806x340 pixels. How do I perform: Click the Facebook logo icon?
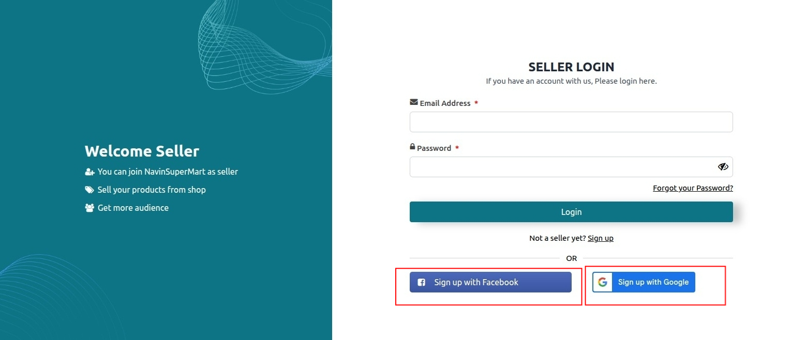tap(422, 283)
